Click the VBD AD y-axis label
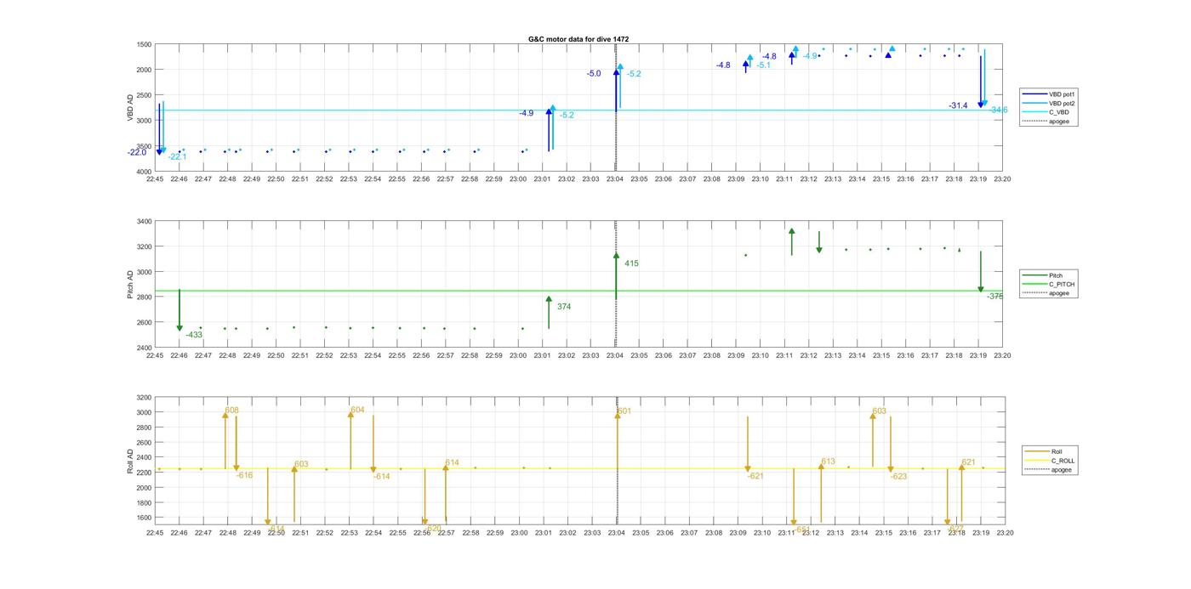 tap(131, 108)
